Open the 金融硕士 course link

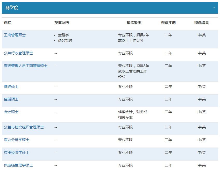point(11,99)
